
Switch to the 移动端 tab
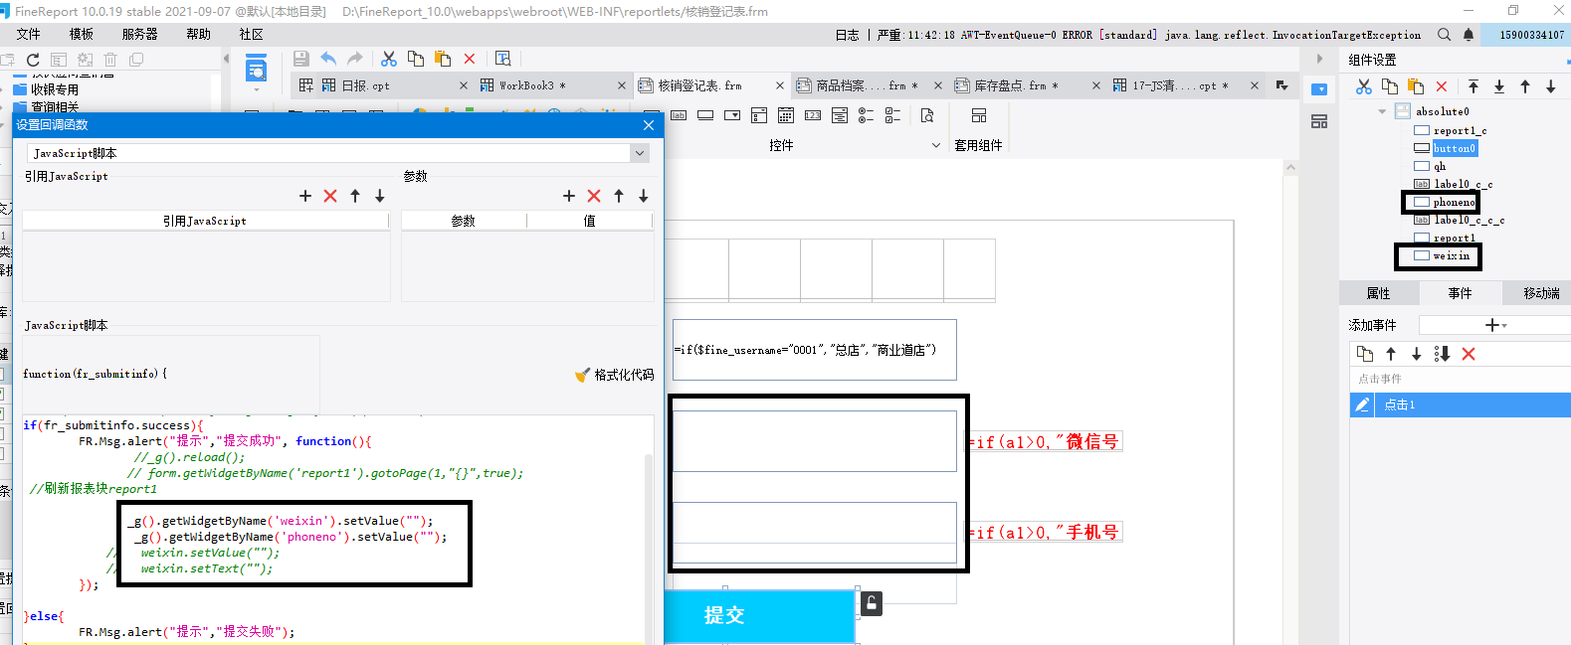1541,293
